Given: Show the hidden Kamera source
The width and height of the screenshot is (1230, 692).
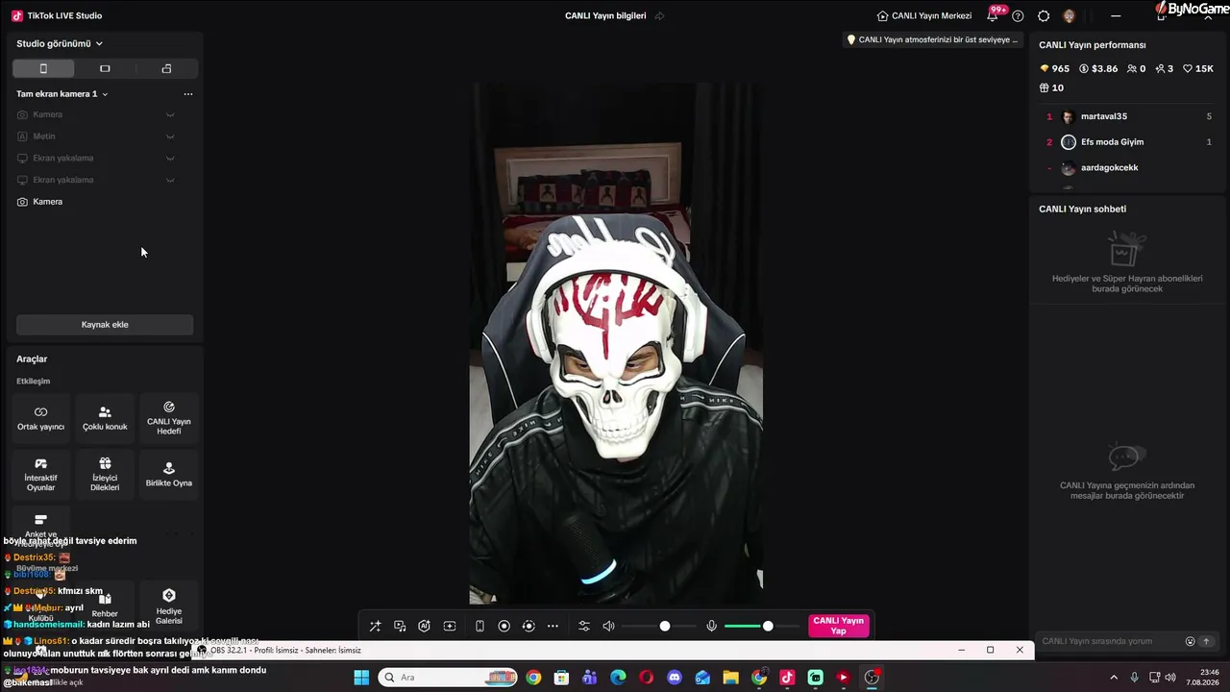Looking at the screenshot, I should tap(170, 114).
